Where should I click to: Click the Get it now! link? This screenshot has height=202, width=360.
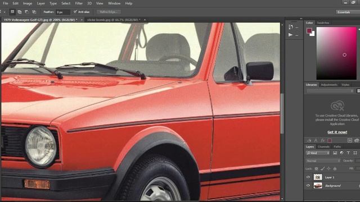[x=337, y=132]
